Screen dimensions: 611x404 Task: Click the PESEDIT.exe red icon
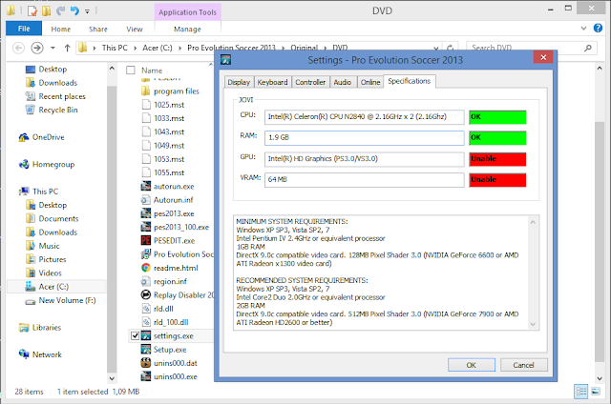coord(146,241)
